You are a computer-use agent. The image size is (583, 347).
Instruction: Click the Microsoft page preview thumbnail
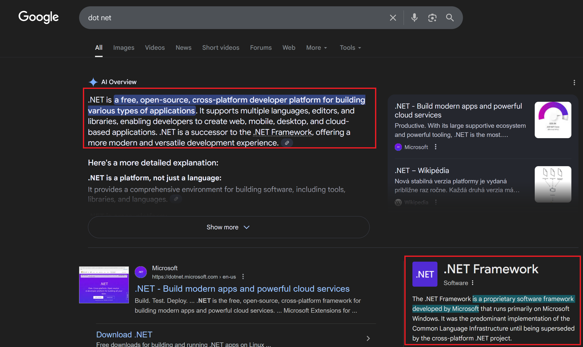(104, 285)
